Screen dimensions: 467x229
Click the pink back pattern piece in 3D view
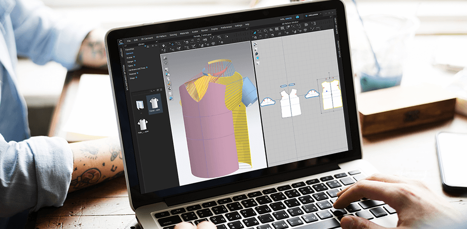tap(209, 131)
